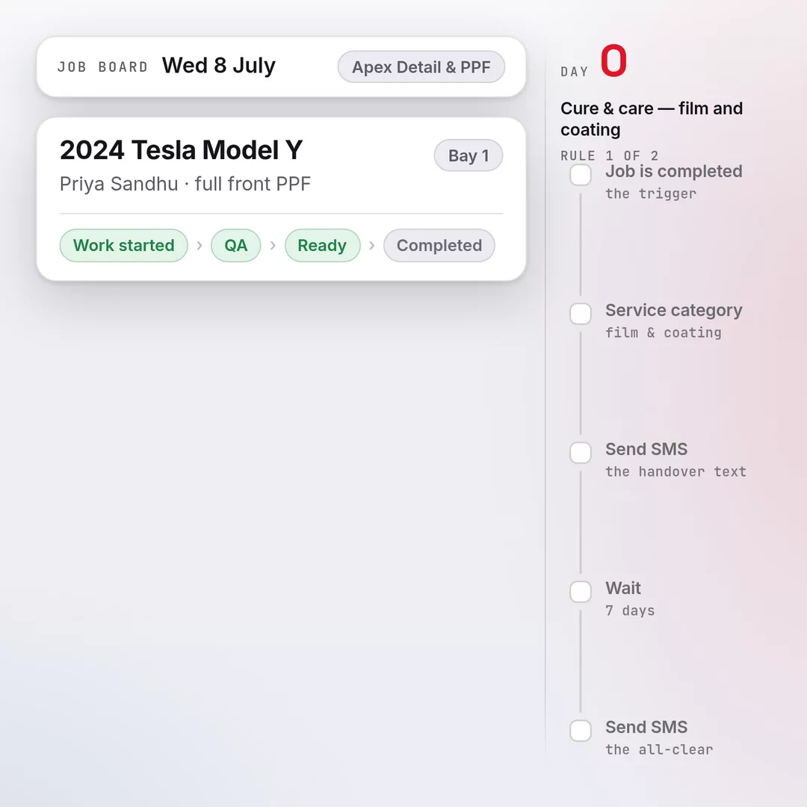Click chevron between Ready and Completed
The width and height of the screenshot is (807, 807).
click(372, 246)
